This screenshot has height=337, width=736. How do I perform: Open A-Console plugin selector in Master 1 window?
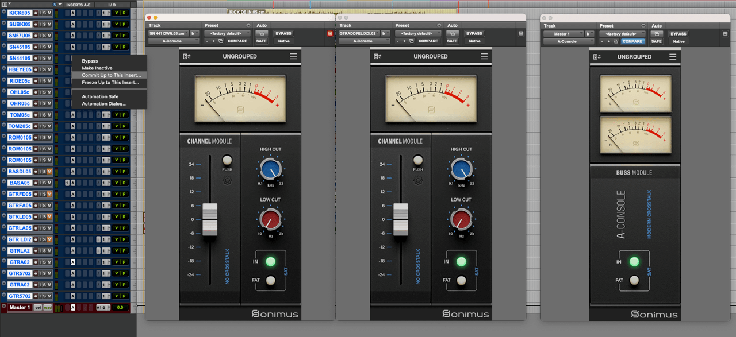(568, 41)
